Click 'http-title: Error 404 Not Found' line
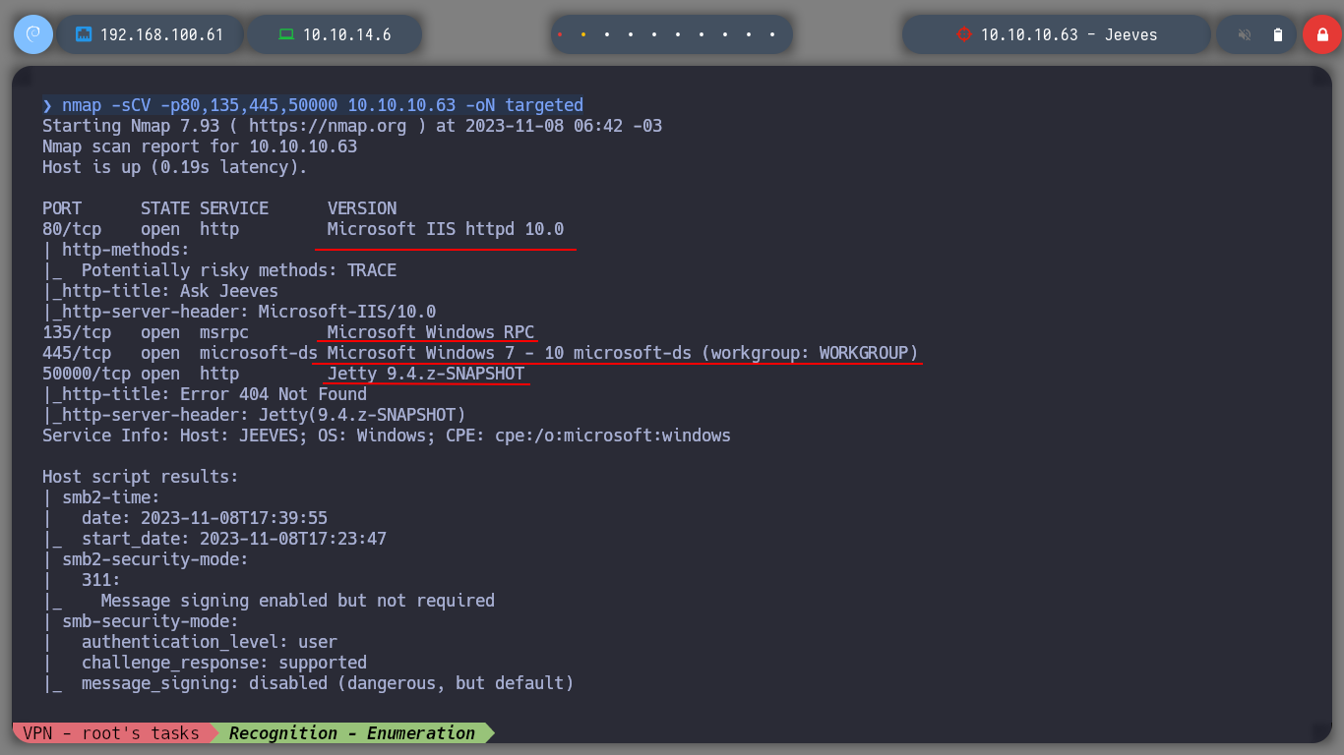 coord(205,394)
